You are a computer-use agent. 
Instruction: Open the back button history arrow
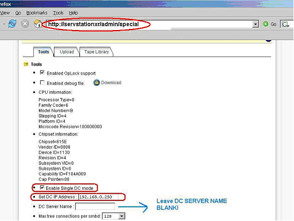[x=4, y=24]
